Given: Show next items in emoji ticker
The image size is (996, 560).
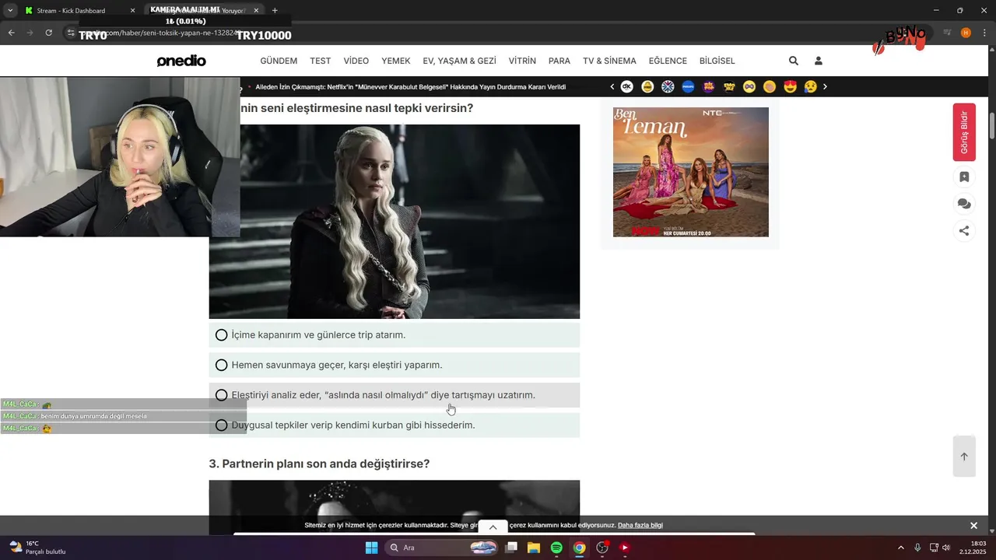Looking at the screenshot, I should [825, 86].
